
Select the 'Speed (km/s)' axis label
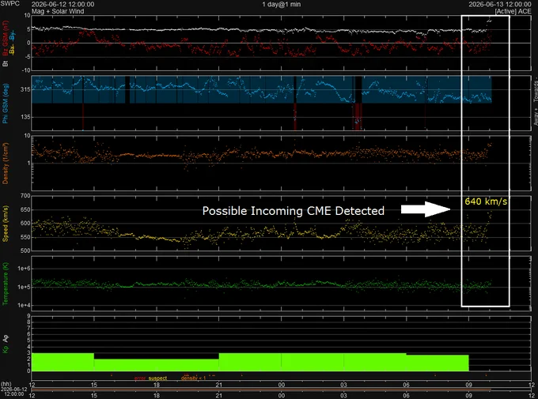(x=6, y=224)
